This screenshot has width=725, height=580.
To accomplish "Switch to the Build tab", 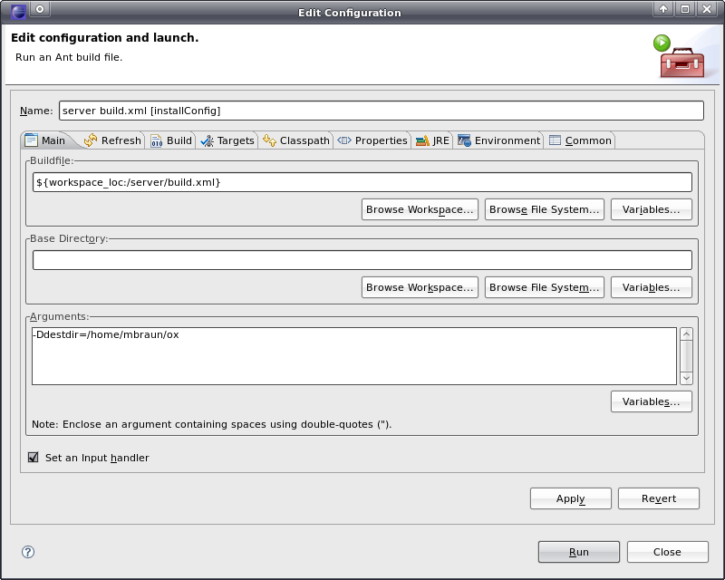I will 170,140.
